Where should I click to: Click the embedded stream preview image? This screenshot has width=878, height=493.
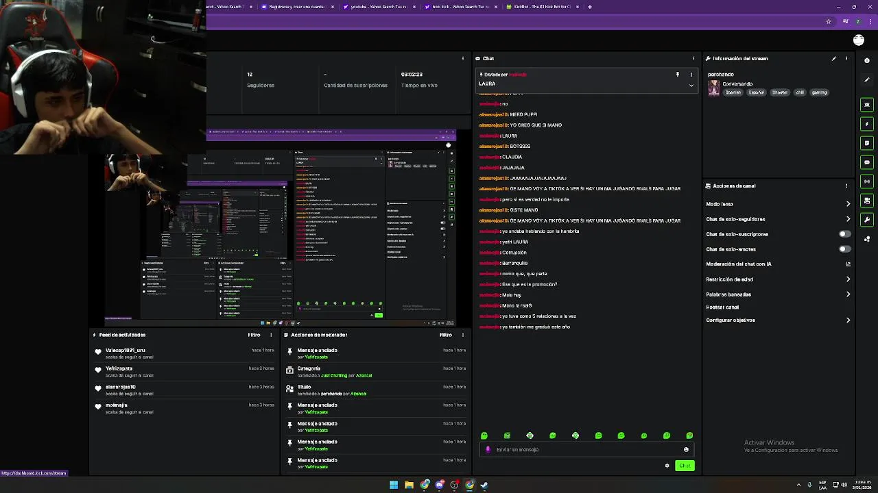[x=281, y=226]
